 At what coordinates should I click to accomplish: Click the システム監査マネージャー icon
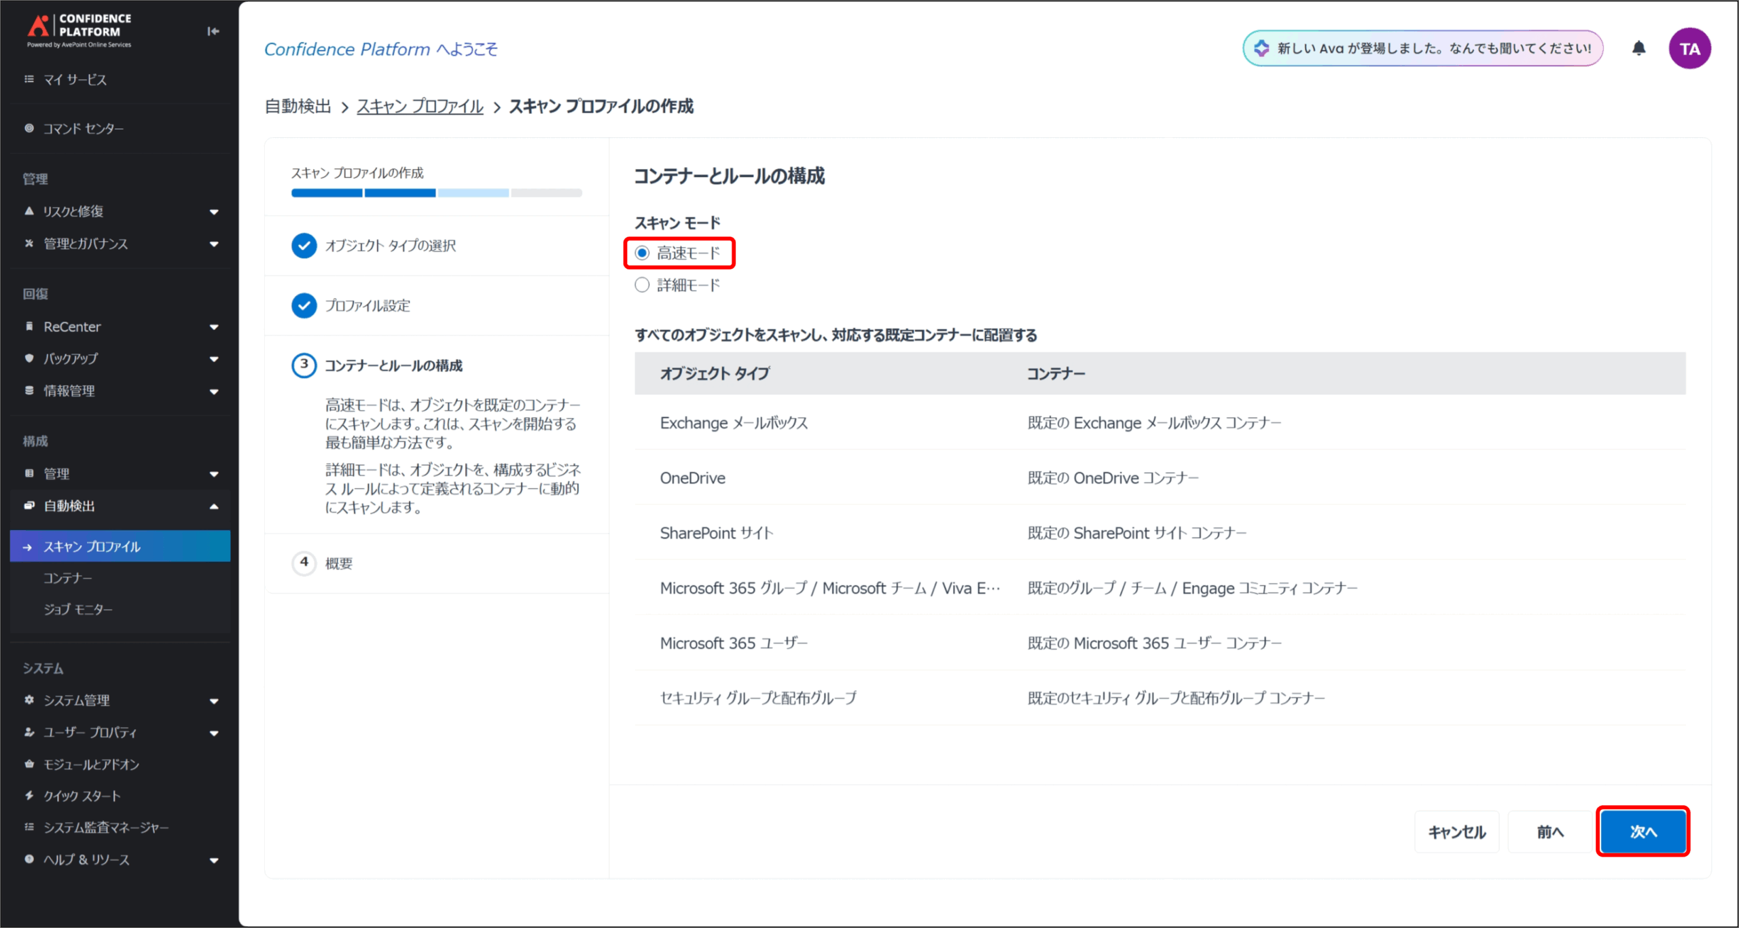coord(29,827)
